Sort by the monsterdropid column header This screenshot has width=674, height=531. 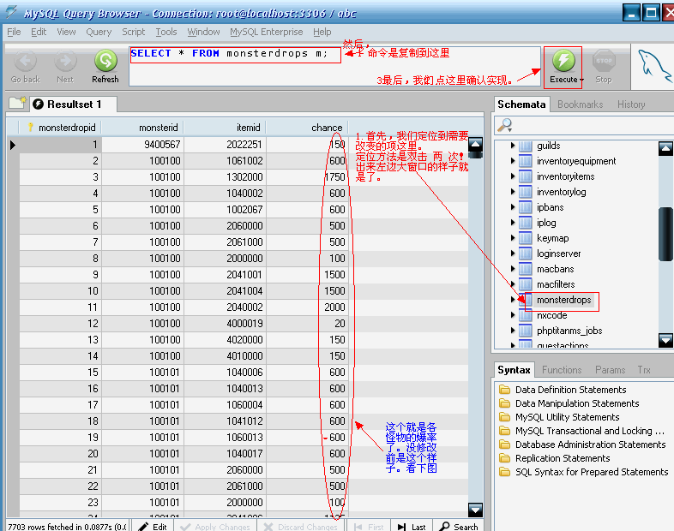(61, 128)
